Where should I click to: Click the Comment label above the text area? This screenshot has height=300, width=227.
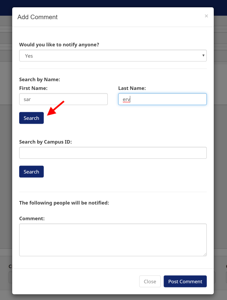tap(32, 218)
